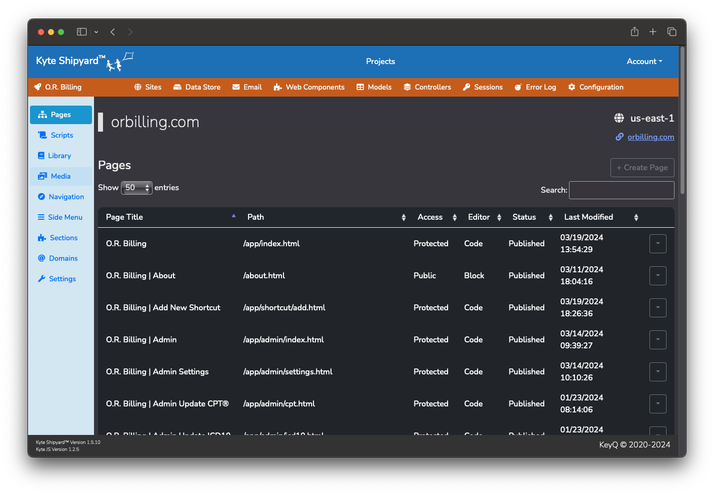Sort table by Access column

[435, 217]
